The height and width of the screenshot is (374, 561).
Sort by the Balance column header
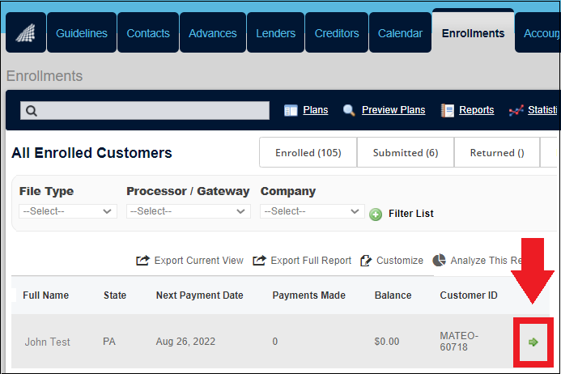click(393, 295)
